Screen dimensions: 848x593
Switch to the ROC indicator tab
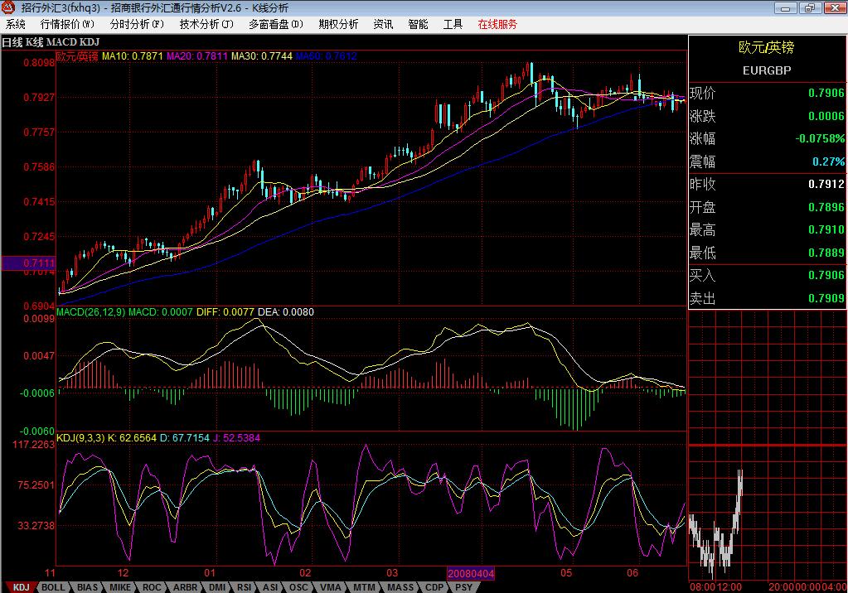[152, 587]
